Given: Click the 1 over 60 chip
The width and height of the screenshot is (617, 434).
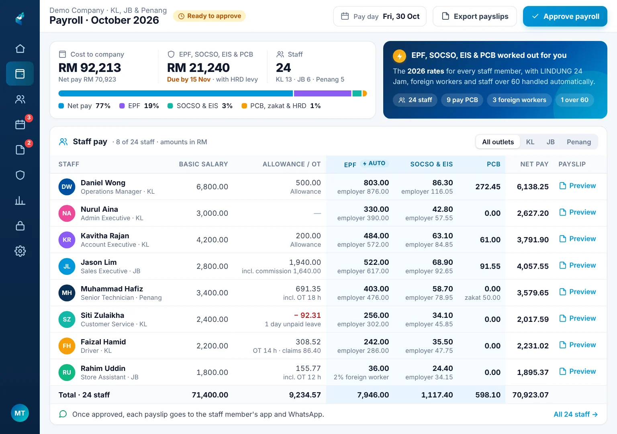Looking at the screenshot, I should click(x=574, y=100).
